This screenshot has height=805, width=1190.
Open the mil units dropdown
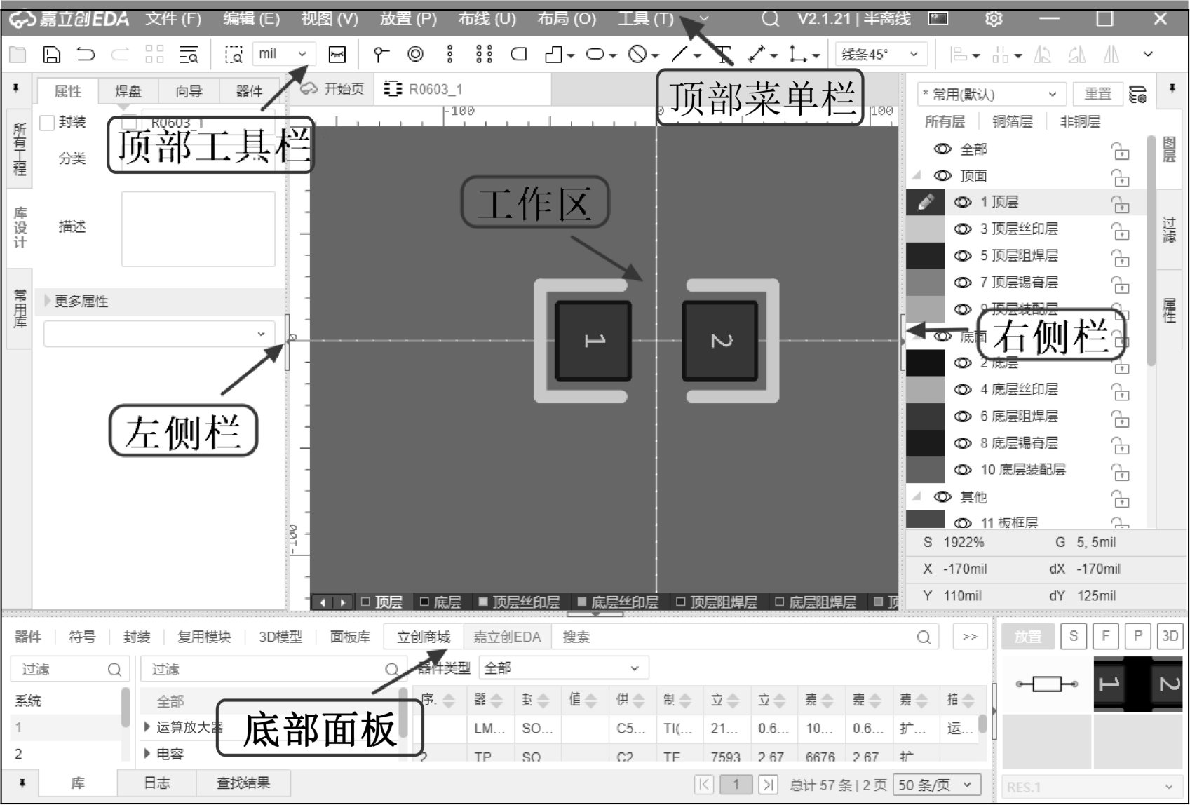283,54
